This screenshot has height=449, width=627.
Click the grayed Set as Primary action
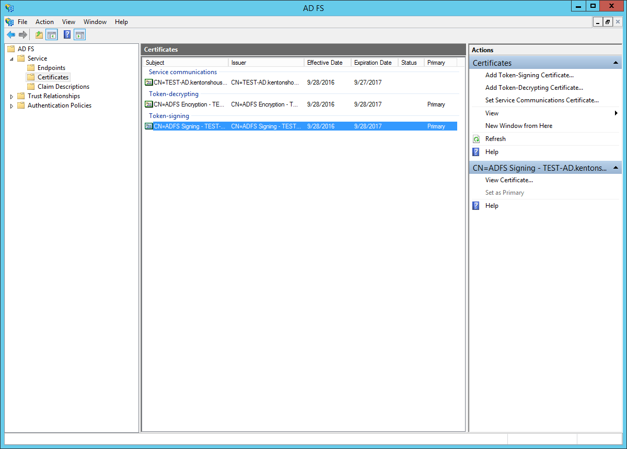(505, 193)
